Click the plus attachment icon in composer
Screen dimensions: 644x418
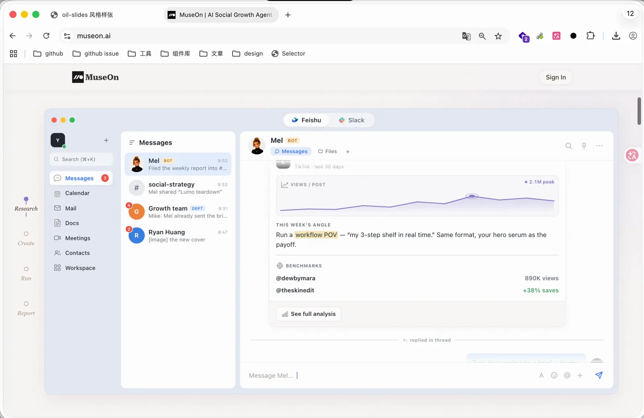[x=580, y=375]
